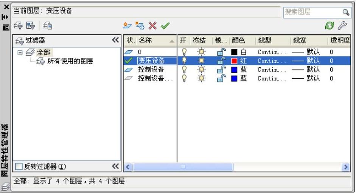
Task: Open the linetype cell of 变压设备 layer
Action: (272, 61)
